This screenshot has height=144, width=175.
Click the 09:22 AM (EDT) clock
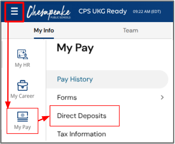click(147, 12)
